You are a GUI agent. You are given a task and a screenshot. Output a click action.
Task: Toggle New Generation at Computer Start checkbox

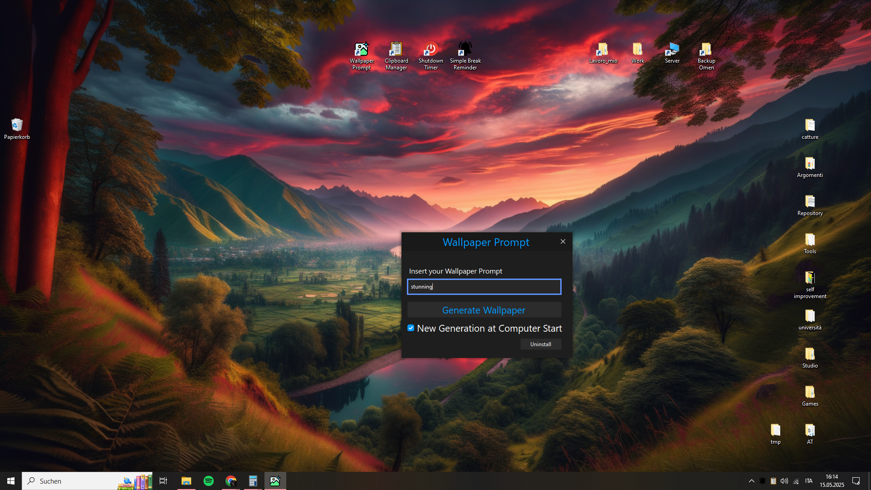[x=411, y=328]
